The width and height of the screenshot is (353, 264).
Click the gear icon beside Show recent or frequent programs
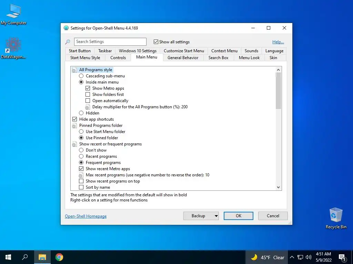click(74, 144)
